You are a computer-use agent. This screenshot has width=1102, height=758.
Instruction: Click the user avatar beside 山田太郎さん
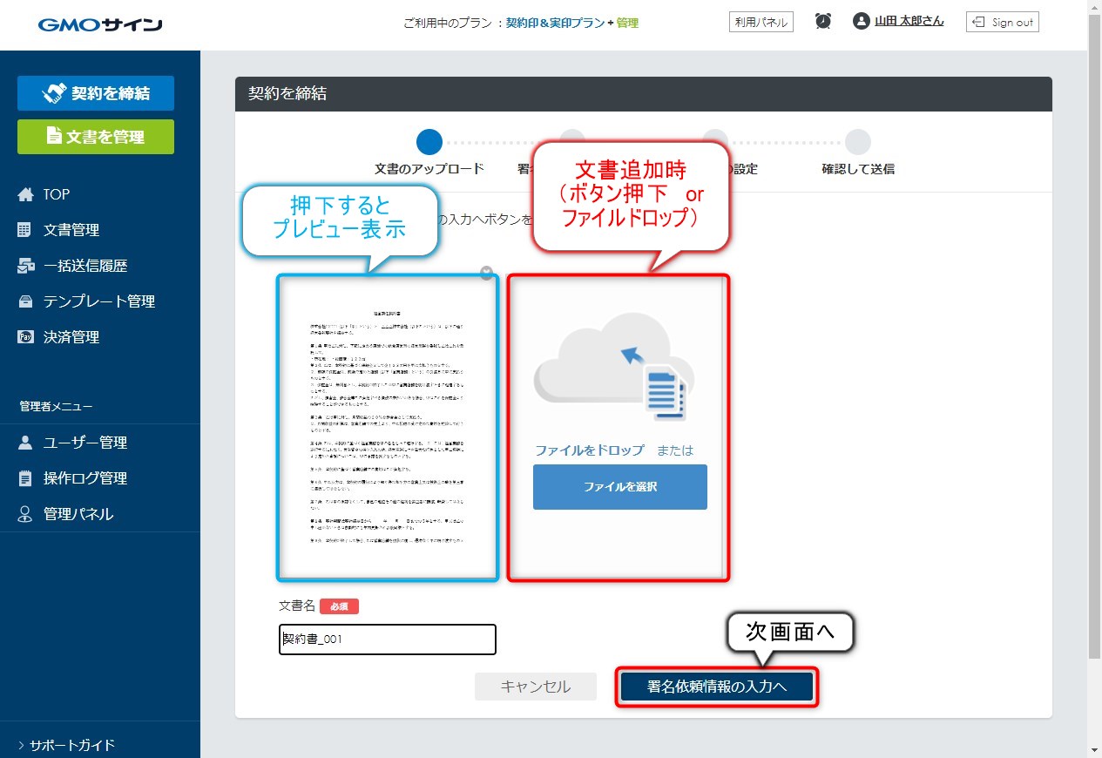coord(860,21)
